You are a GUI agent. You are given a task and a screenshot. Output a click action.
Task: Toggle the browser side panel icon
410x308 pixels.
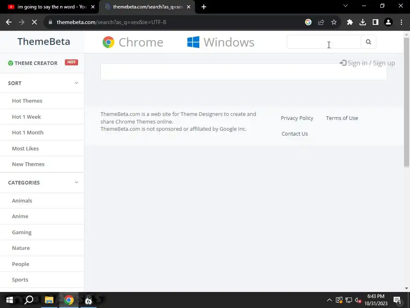click(x=376, y=22)
